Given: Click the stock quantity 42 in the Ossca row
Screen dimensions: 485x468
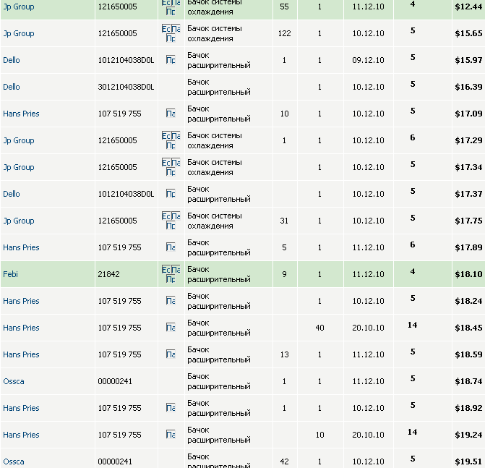Looking at the screenshot, I should pyautogui.click(x=284, y=461).
